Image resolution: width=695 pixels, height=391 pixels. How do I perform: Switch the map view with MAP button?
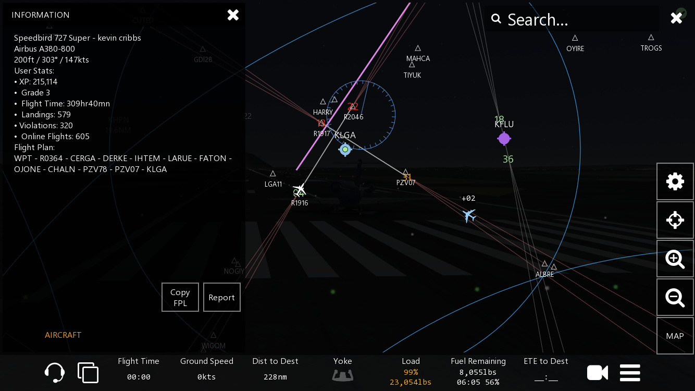(675, 336)
